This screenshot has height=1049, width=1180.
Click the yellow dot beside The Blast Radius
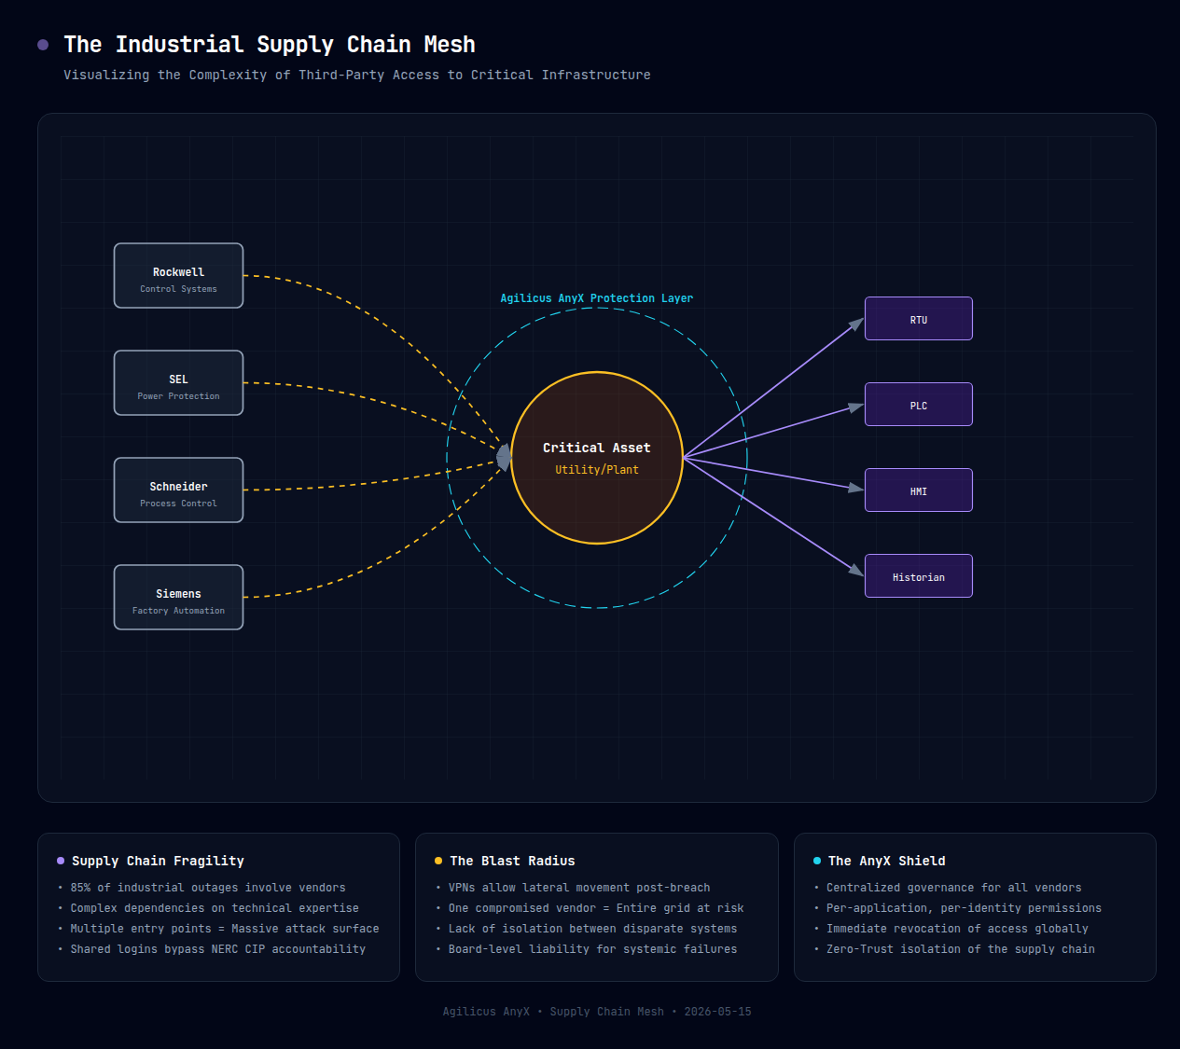click(438, 861)
